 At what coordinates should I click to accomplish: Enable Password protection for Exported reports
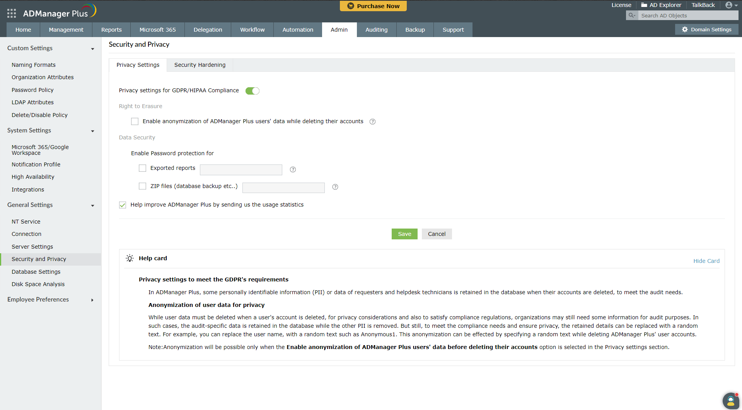[x=142, y=168]
